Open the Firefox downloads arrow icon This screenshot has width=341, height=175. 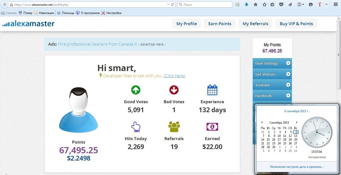click(x=247, y=4)
